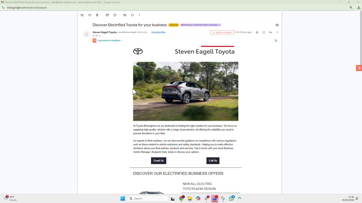Viewport: 362px width, 203px height.
Task: Click the sender name Steven Eagell Toyota
Action: tap(104, 32)
